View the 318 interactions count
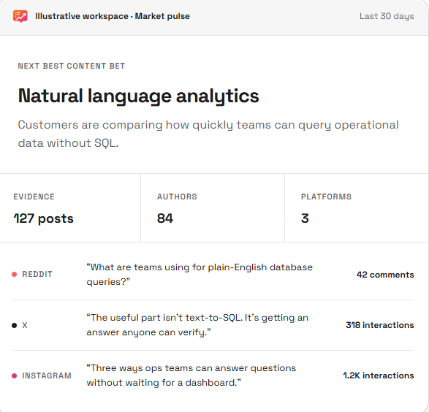This screenshot has height=412, width=429. click(380, 325)
